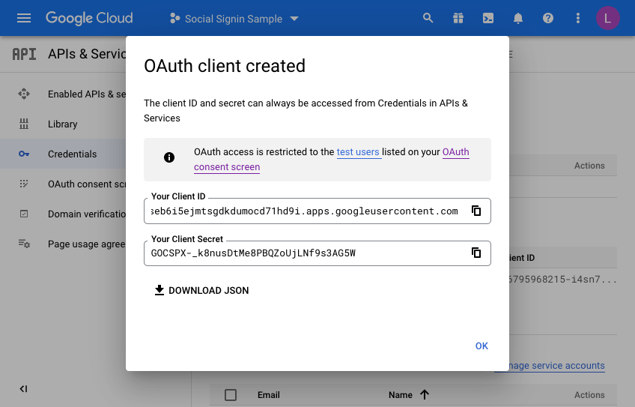The width and height of the screenshot is (635, 407).
Task: Collapse the sidebar with the arrow icon
Action: 23,389
